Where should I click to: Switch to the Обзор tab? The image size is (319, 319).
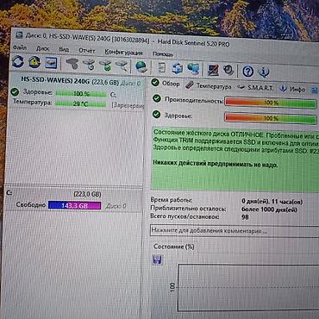(x=166, y=84)
